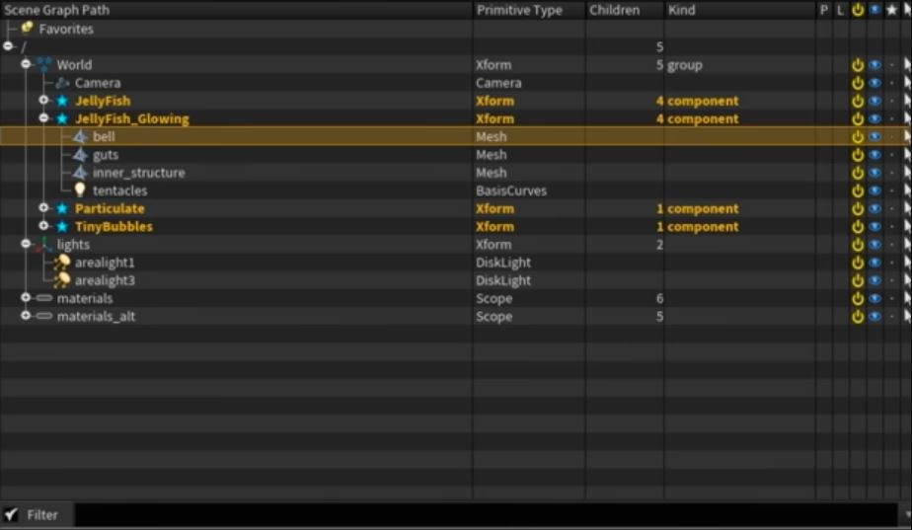Expand the materials_alt scope node
This screenshot has height=530, width=912.
pyautogui.click(x=26, y=315)
